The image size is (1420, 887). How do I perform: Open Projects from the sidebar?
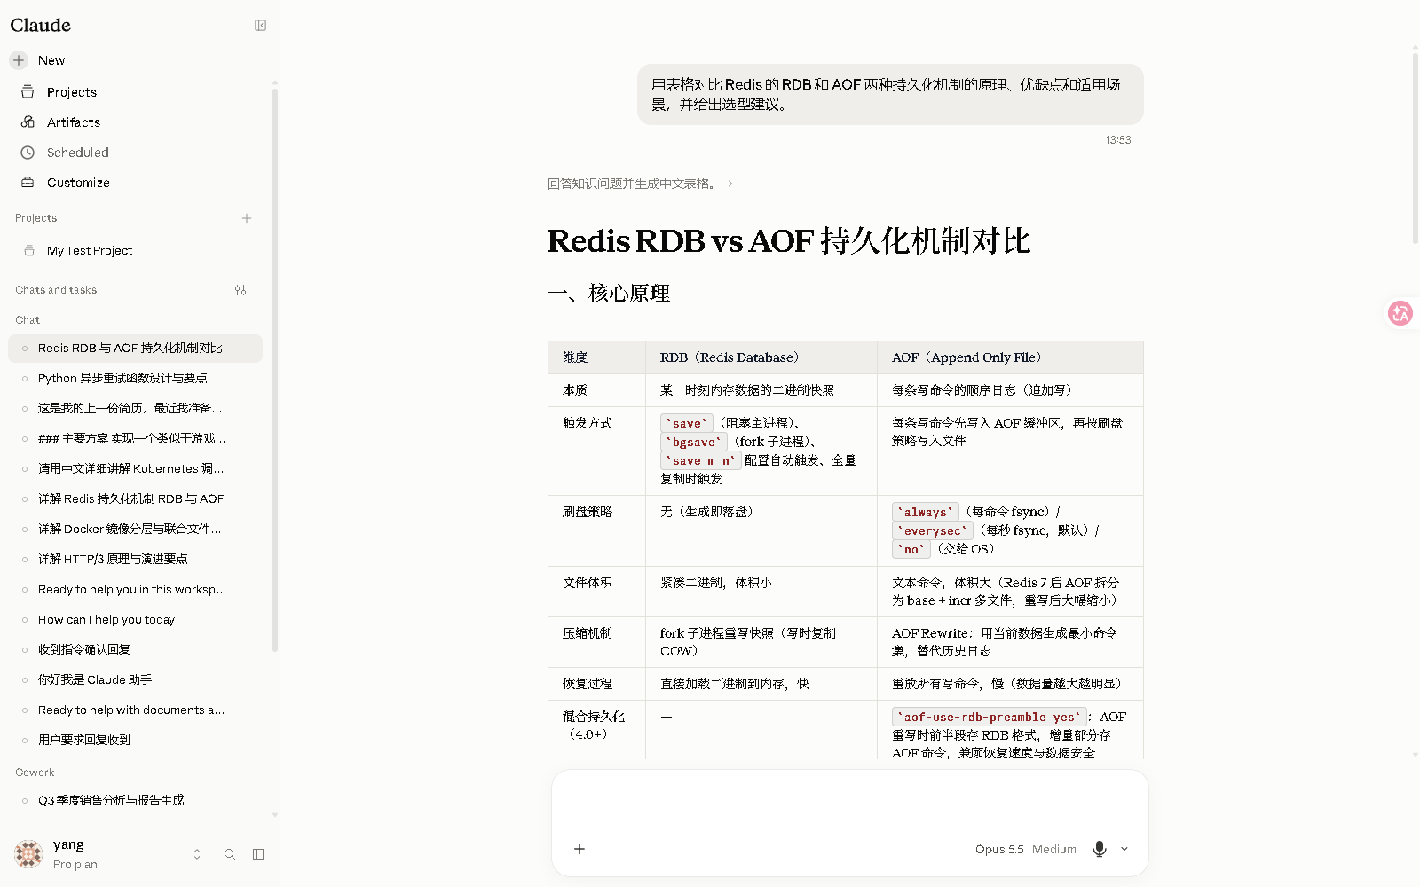click(72, 92)
